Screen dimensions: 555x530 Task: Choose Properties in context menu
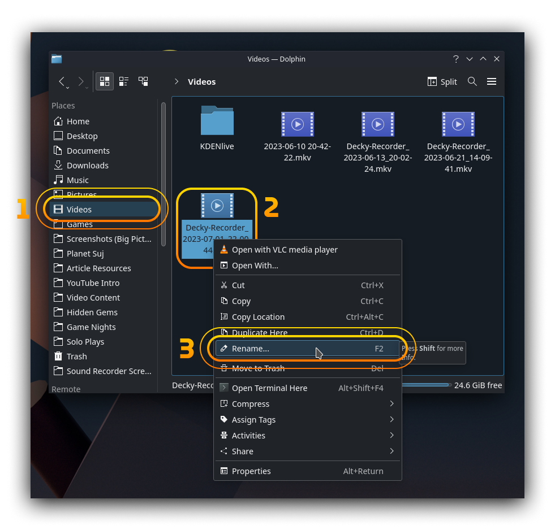308,471
